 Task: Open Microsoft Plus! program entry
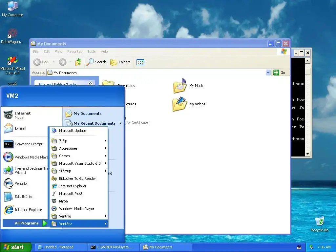[79, 194]
